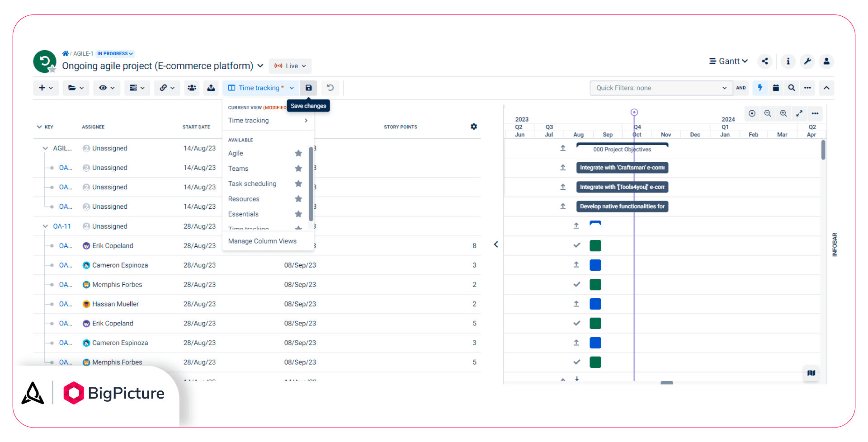Click the STORY POINTS column header
Image resolution: width=868 pixels, height=442 pixels.
click(401, 127)
